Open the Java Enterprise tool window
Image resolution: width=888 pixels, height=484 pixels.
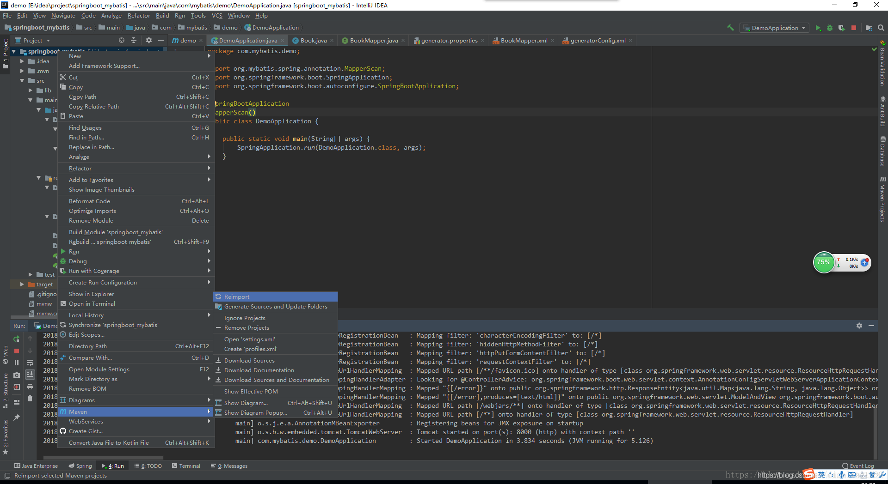36,466
